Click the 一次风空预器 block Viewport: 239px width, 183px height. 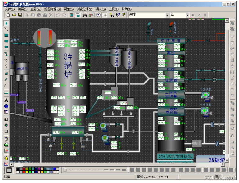(171, 111)
